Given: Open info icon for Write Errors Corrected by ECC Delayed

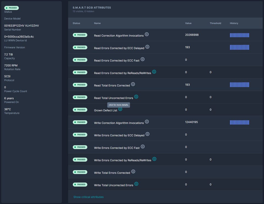Looking at the screenshot, I should click(147, 134).
